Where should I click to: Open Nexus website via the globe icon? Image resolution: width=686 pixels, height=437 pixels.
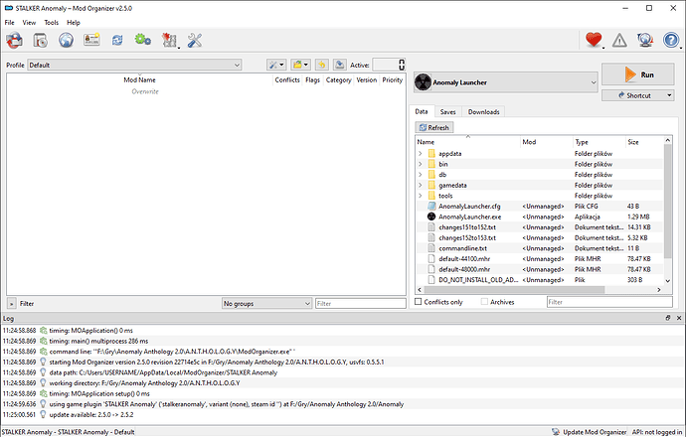coord(66,41)
